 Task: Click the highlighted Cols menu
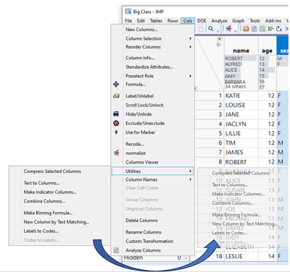tap(188, 21)
